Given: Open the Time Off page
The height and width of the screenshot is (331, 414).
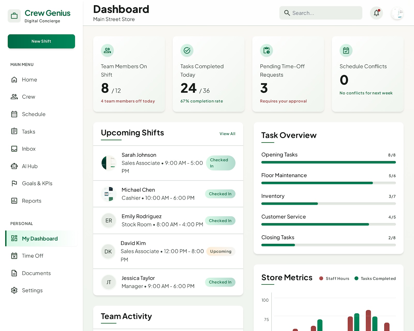Looking at the screenshot, I should pyautogui.click(x=41, y=256).
